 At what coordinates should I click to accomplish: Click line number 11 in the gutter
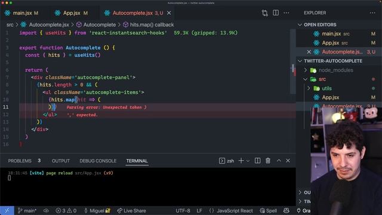tap(5, 107)
